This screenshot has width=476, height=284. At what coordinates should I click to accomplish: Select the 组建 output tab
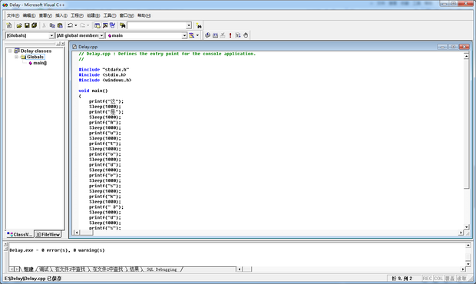28,269
